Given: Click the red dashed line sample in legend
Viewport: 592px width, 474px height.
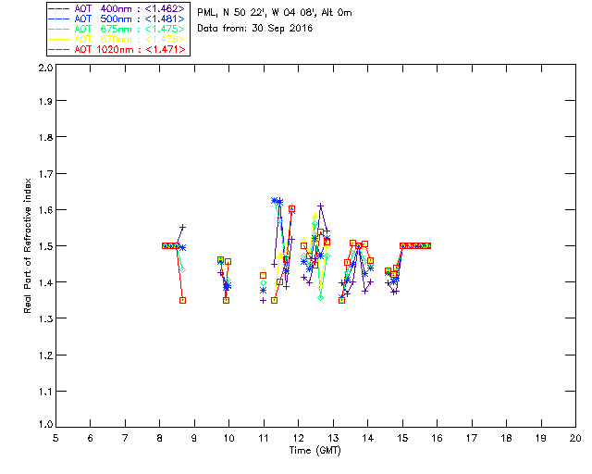Looking at the screenshot, I should 59,50.
